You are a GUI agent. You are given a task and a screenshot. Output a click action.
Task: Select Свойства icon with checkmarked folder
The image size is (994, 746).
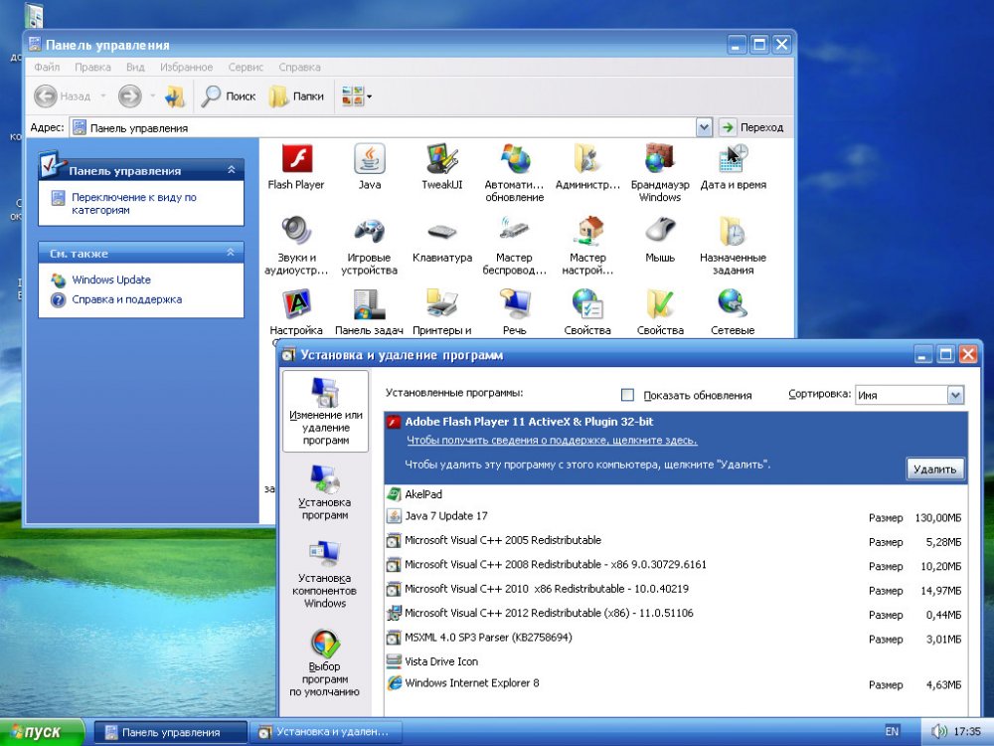coord(660,312)
